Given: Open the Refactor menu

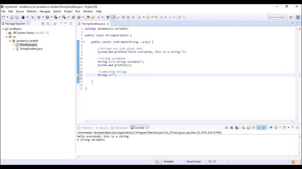Looking at the screenshot, I should coord(32,11).
